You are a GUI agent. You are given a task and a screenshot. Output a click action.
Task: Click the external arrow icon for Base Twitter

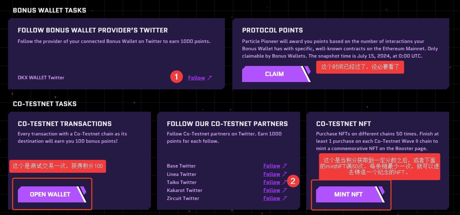pos(285,166)
